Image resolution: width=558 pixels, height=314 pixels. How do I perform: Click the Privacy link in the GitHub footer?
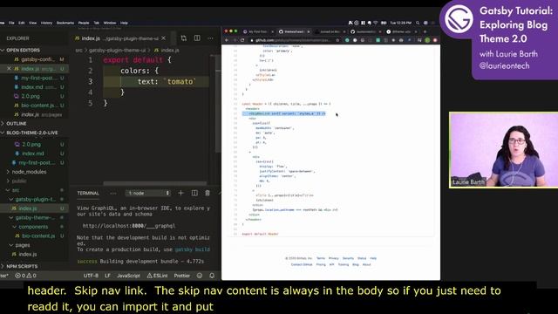pyautogui.click(x=333, y=258)
